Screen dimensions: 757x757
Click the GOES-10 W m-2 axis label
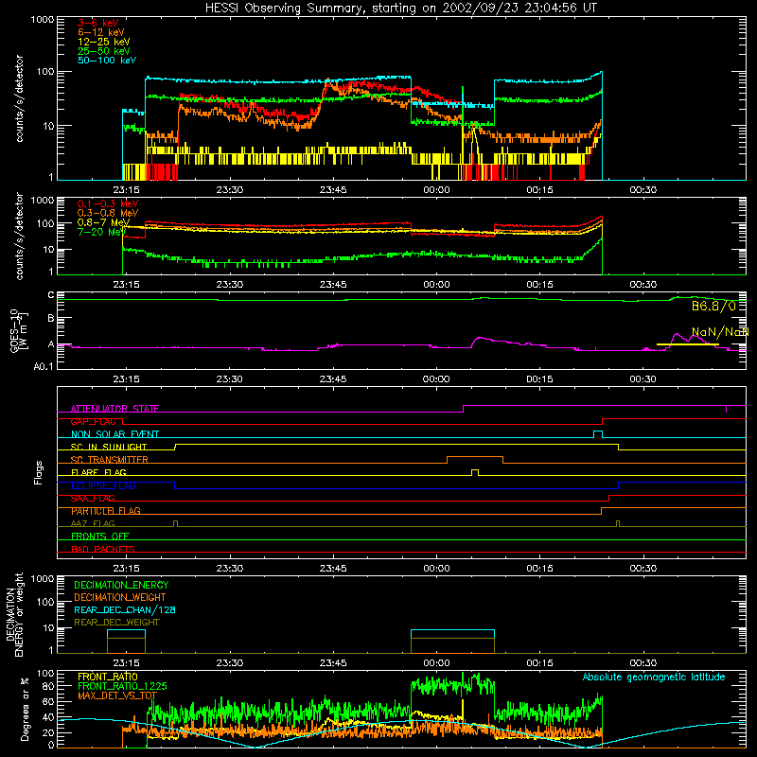click(19, 331)
